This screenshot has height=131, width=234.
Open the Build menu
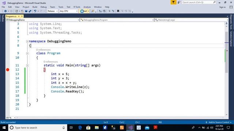(x=35, y=7)
